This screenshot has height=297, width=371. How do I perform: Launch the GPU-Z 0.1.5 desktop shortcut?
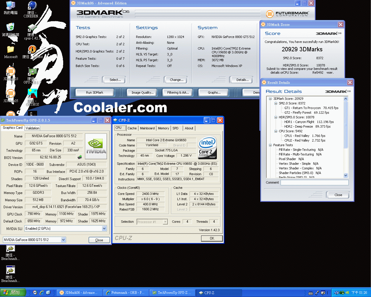click(x=32, y=72)
